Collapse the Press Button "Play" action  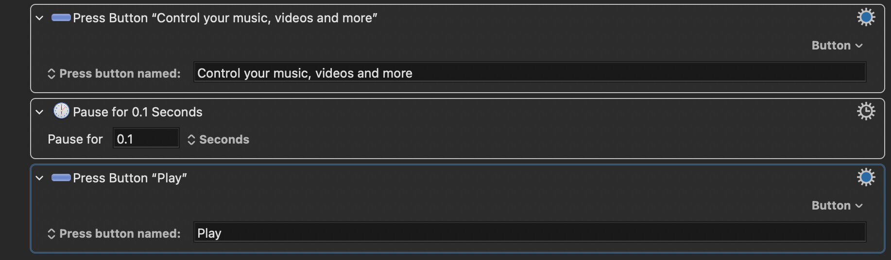point(39,178)
